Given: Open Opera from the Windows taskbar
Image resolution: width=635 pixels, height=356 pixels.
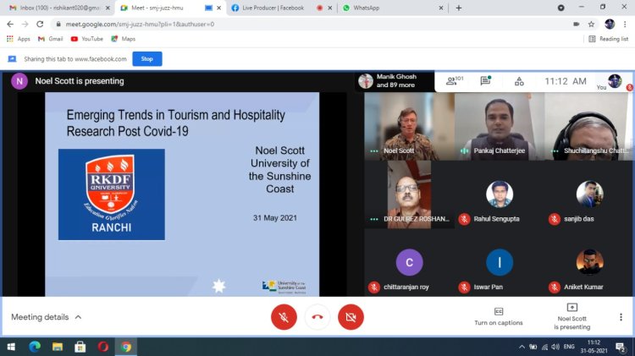Looking at the screenshot, I should point(102,347).
